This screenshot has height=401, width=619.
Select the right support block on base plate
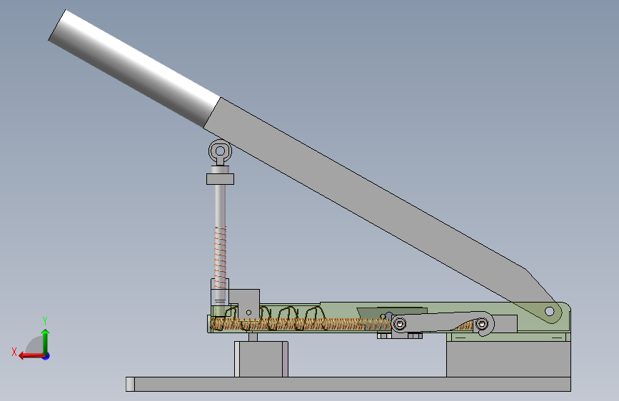508,359
